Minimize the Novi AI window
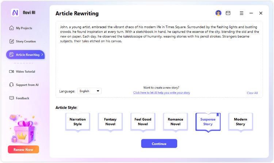The height and width of the screenshot is (163, 274). 251,13
